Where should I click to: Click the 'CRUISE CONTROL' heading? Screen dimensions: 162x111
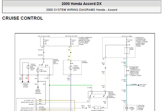[22, 18]
